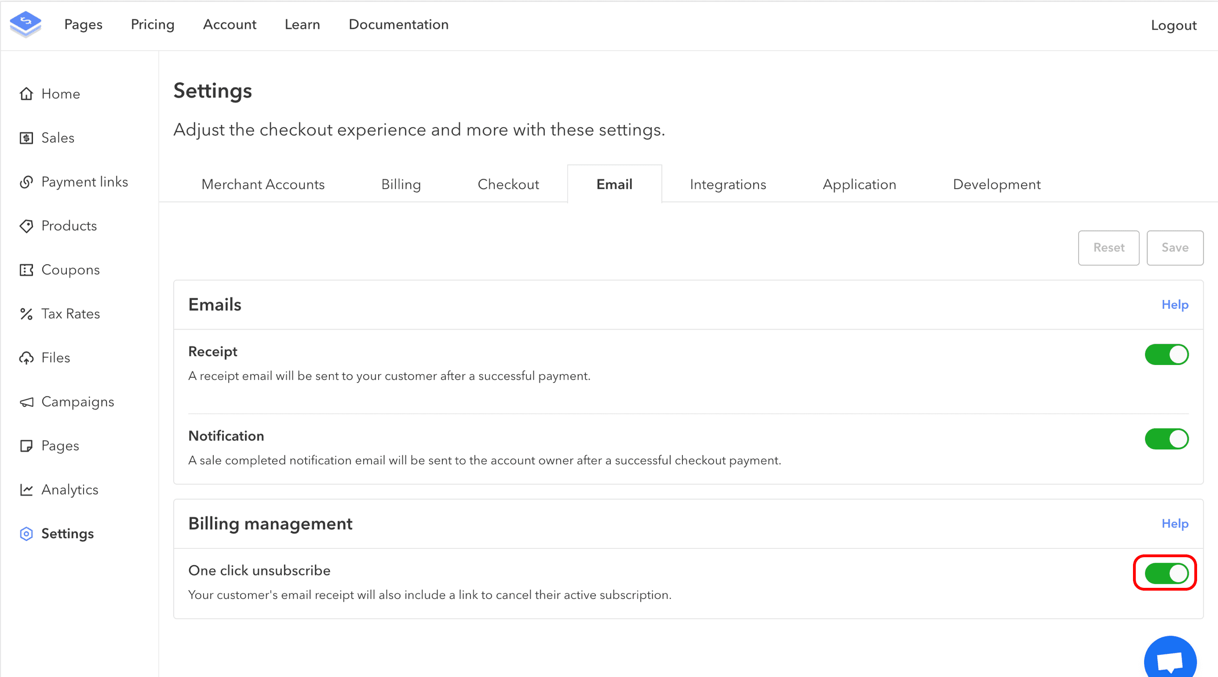Toggle One click unsubscribe switch
Image resolution: width=1218 pixels, height=677 pixels.
[1166, 573]
